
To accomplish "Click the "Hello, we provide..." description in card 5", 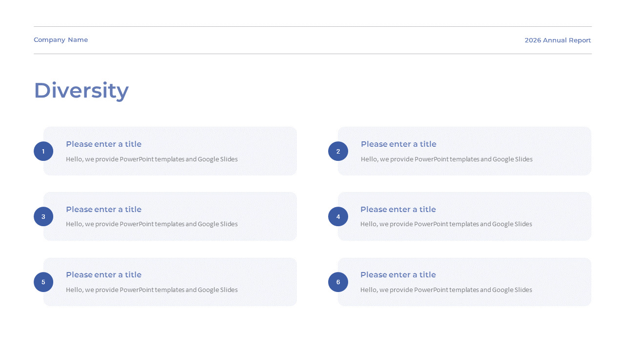I will 152,290.
